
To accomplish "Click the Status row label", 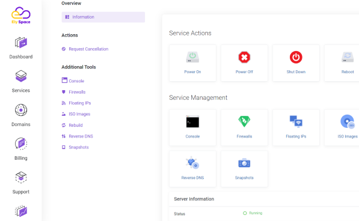I will coord(179,214).
